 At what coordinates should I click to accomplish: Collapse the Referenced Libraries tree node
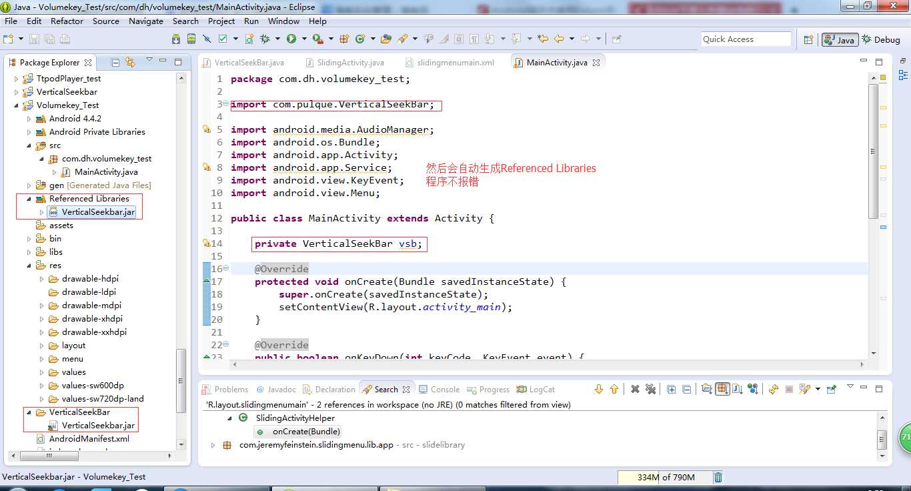click(x=29, y=198)
